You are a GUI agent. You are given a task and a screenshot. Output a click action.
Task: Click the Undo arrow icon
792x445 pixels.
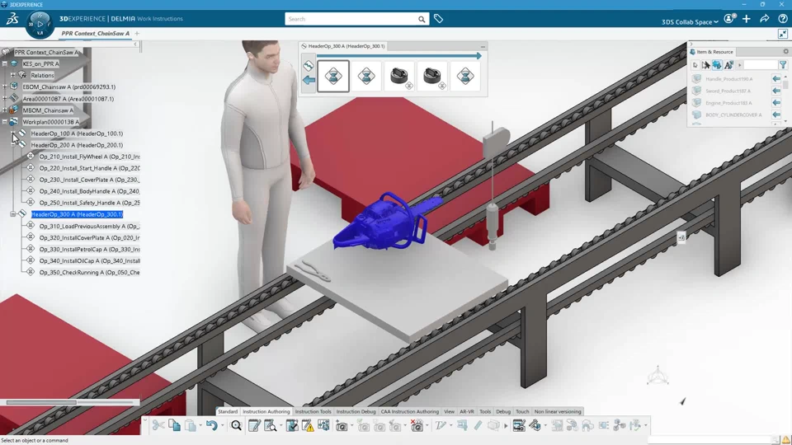[211, 425]
